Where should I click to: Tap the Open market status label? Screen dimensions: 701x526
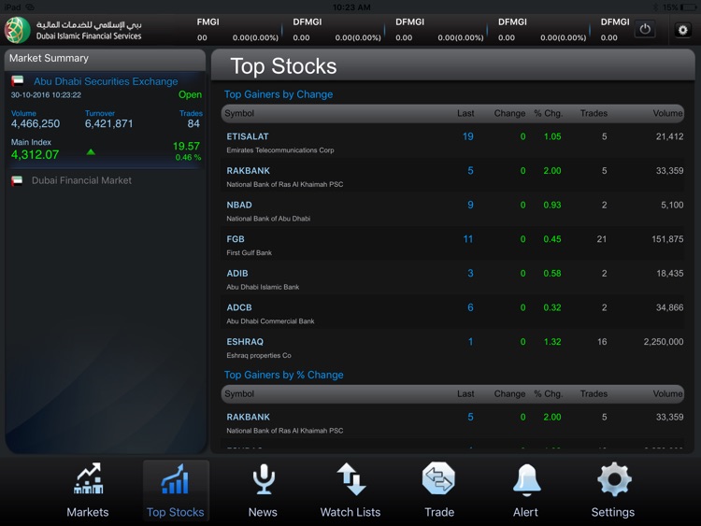coord(190,94)
